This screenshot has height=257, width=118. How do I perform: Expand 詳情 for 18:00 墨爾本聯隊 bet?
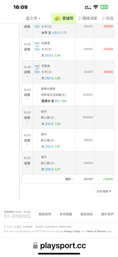pyautogui.click(x=27, y=95)
